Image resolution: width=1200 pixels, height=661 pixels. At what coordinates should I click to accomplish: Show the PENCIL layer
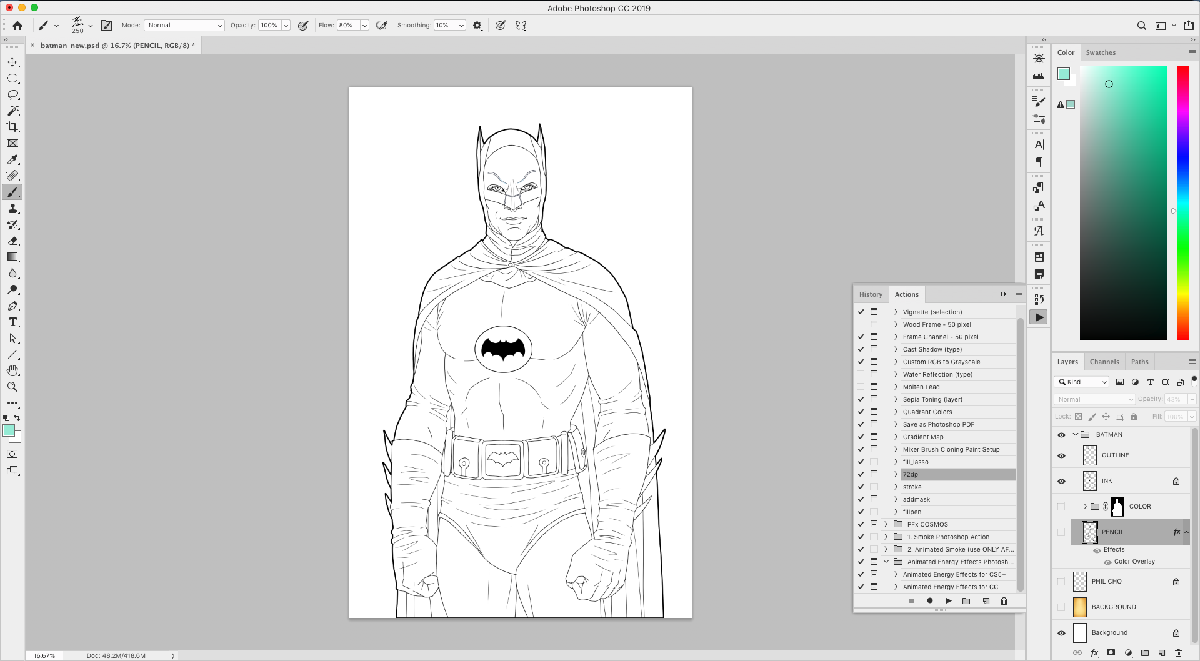1061,532
